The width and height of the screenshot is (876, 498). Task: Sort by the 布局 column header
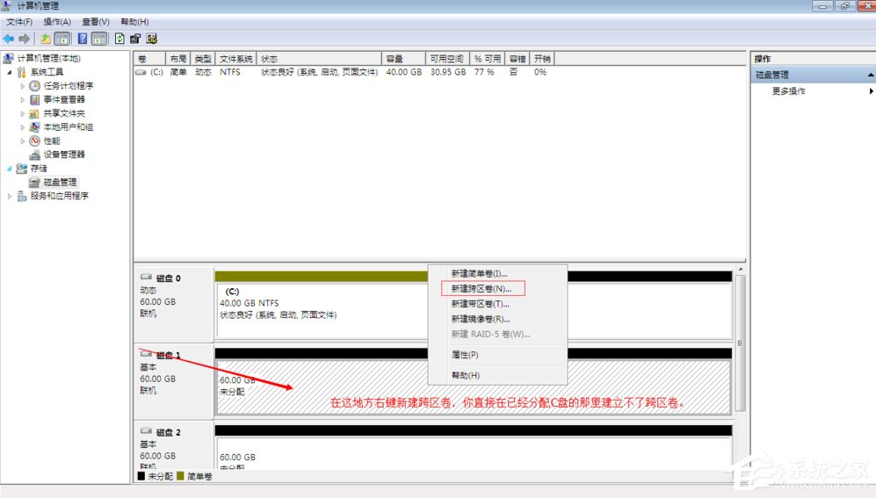click(178, 59)
